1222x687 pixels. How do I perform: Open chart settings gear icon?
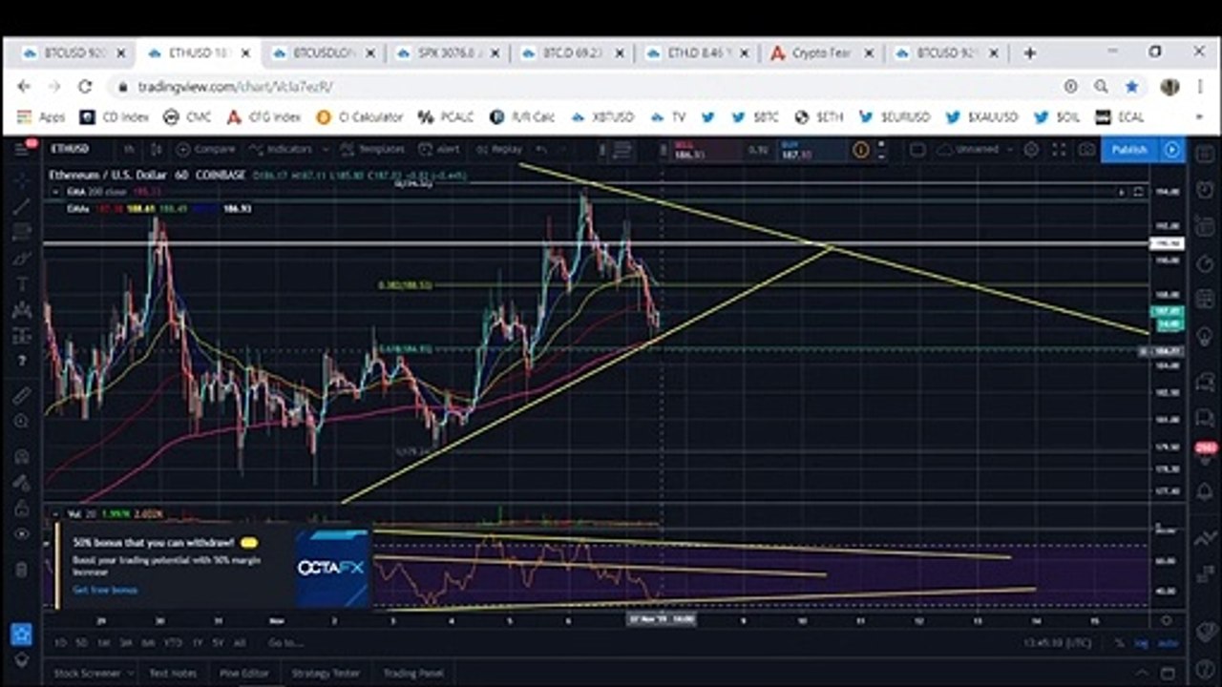click(1031, 149)
